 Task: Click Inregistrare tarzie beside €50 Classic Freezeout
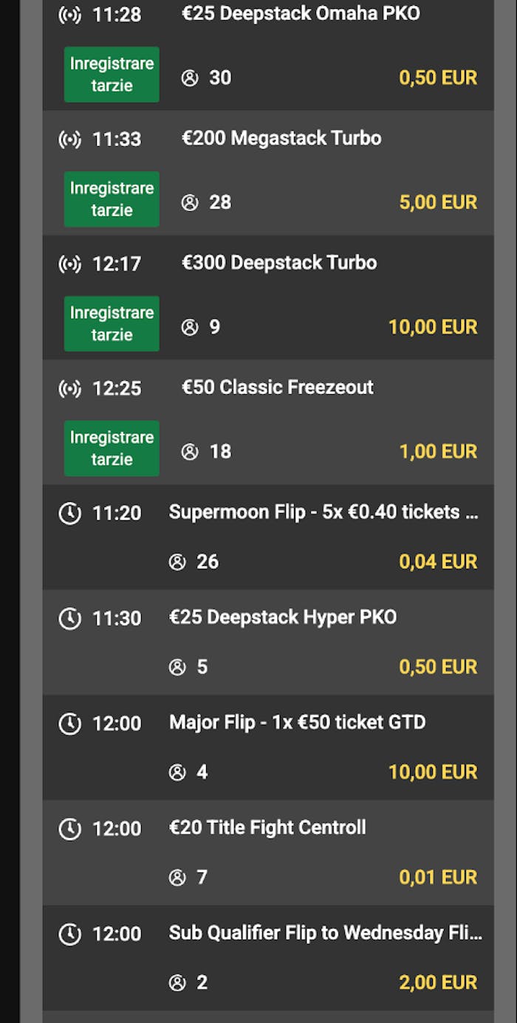112,448
